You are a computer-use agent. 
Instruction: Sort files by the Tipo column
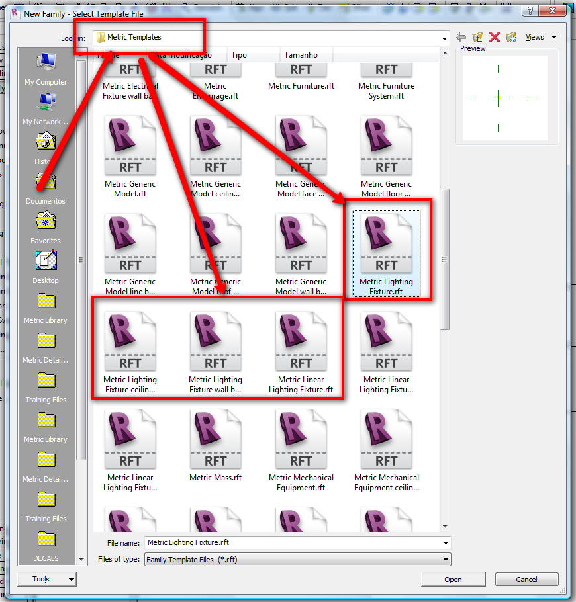253,55
